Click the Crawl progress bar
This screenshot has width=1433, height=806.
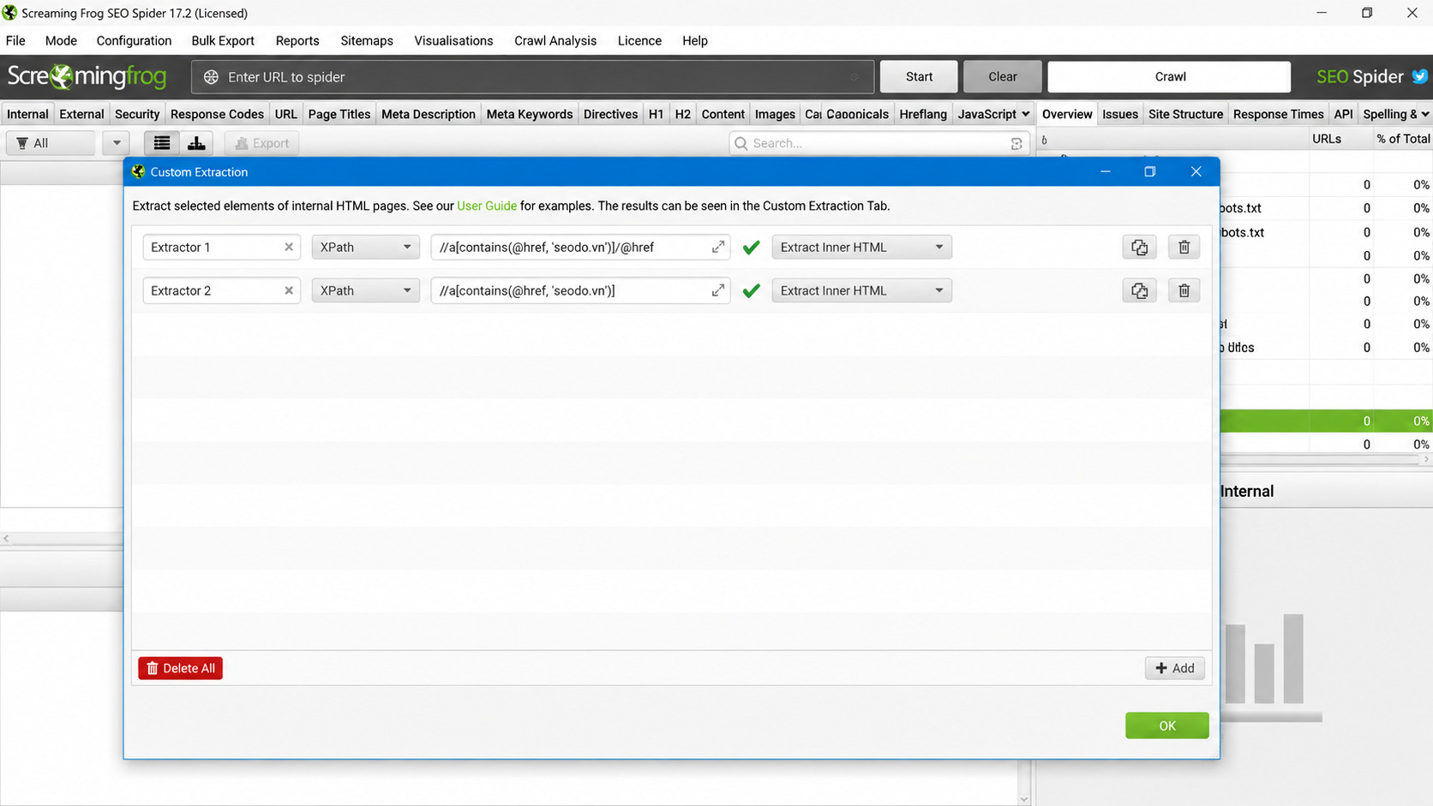click(1169, 77)
